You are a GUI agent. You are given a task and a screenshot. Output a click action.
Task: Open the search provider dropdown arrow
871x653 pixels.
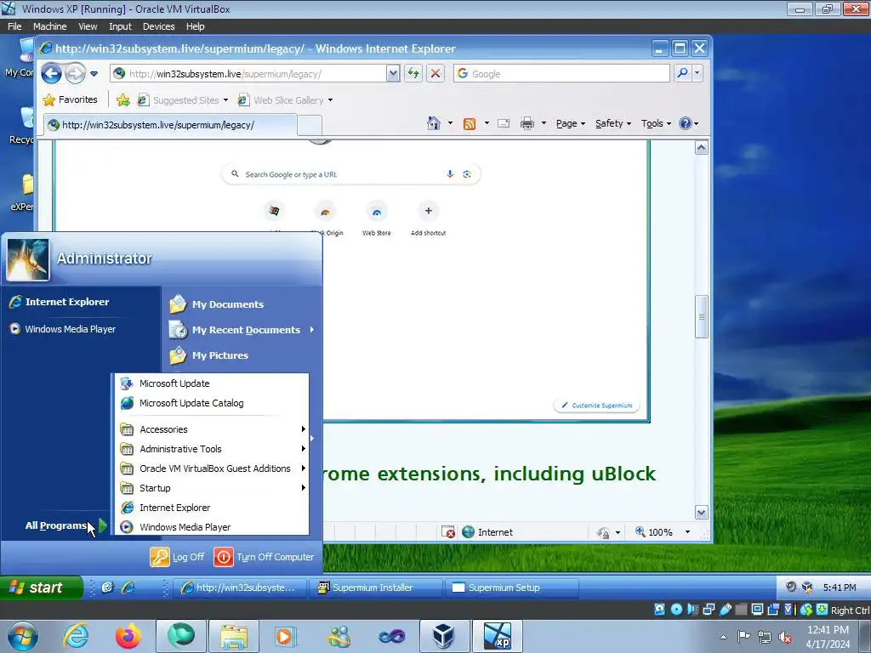(697, 73)
